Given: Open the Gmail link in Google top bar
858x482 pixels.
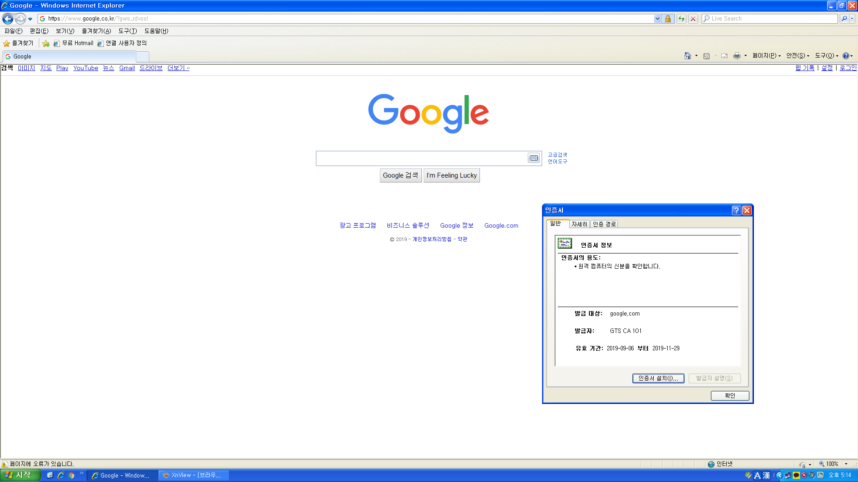Looking at the screenshot, I should (x=127, y=68).
